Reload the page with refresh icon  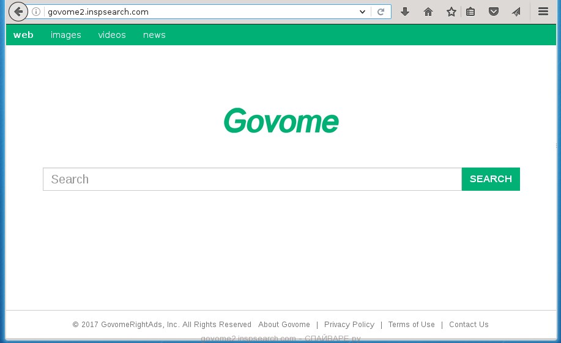pos(381,12)
